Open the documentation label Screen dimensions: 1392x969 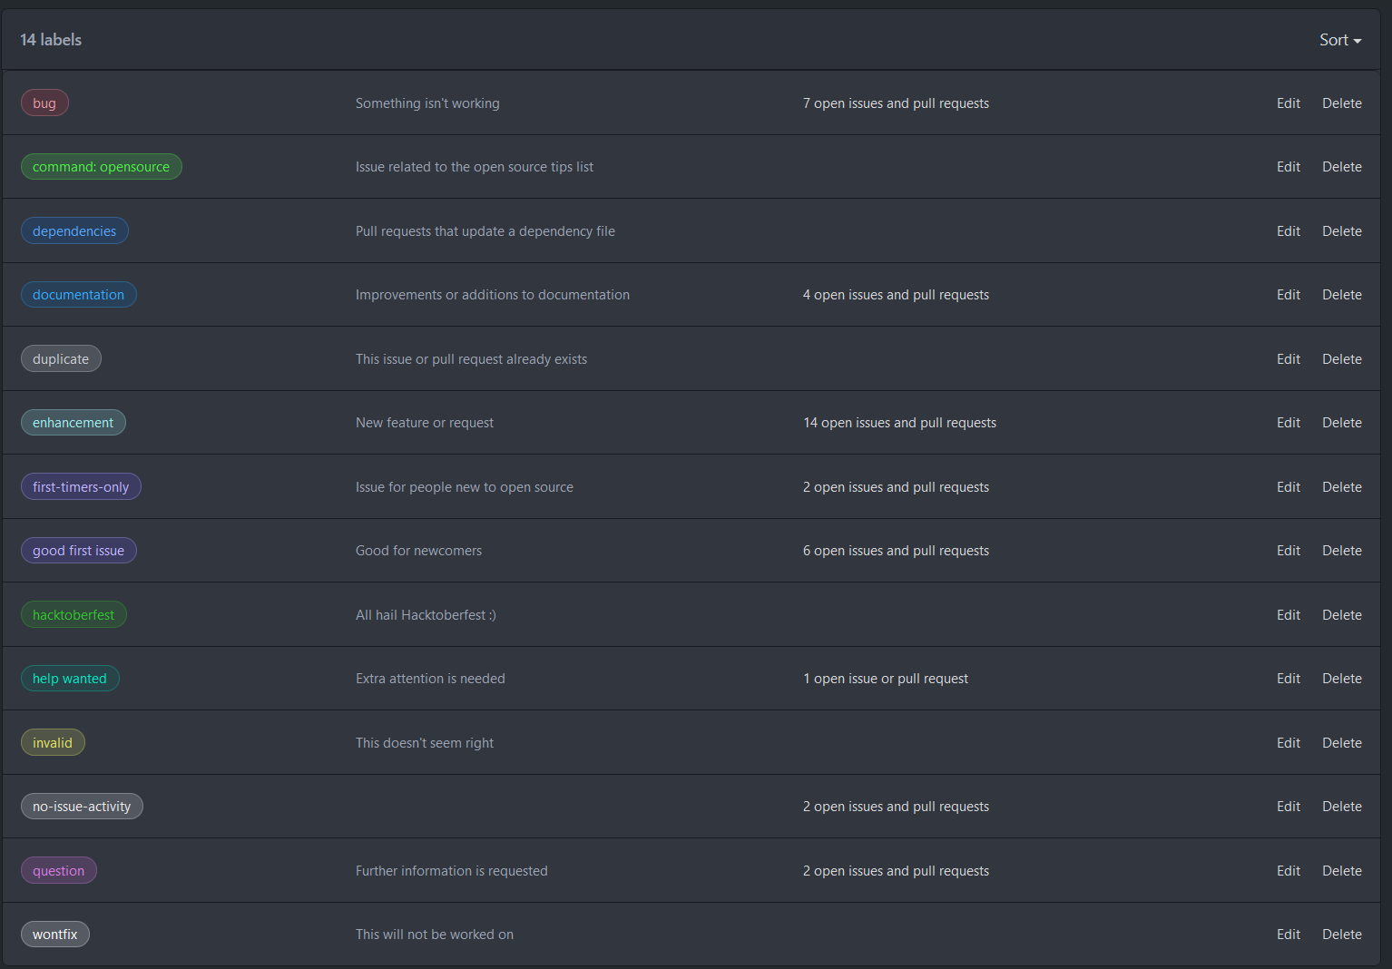pyautogui.click(x=79, y=295)
